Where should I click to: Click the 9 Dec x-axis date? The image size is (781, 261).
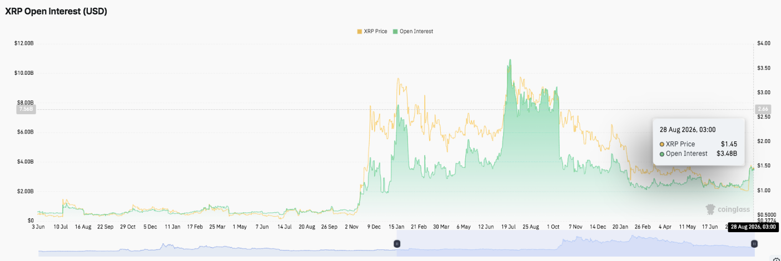click(375, 227)
